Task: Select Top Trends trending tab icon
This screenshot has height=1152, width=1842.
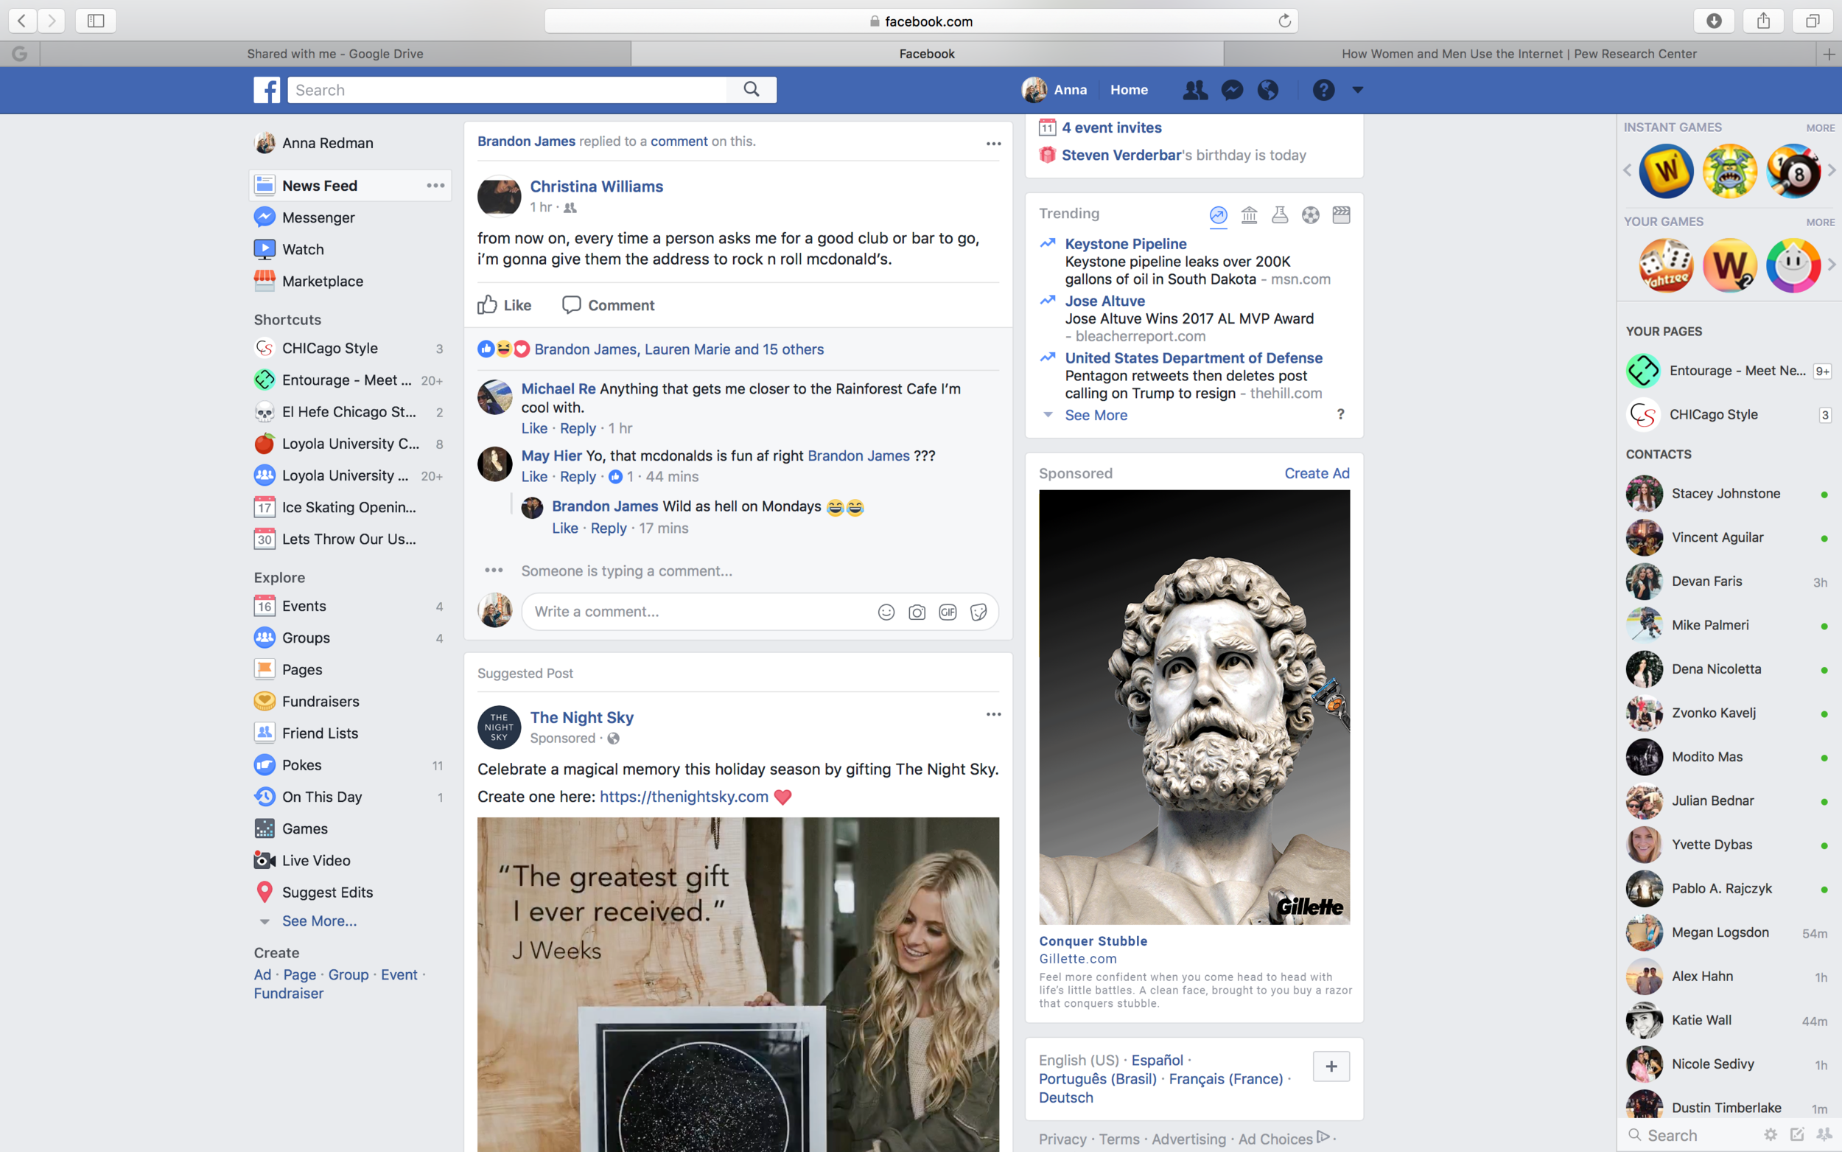Action: (1219, 215)
